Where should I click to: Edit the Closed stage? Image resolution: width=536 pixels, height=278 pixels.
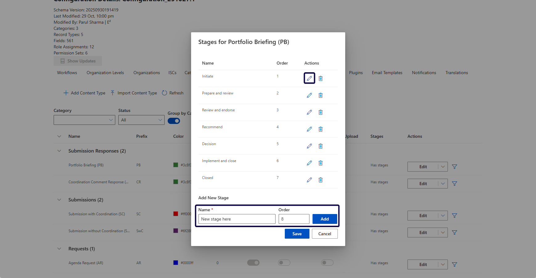pos(309,180)
